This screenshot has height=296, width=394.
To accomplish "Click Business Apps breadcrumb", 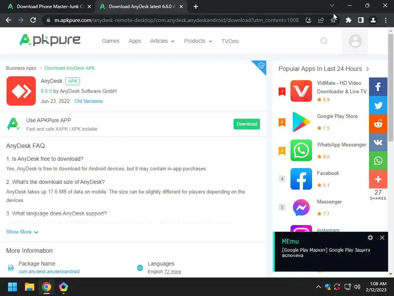I will (x=21, y=68).
